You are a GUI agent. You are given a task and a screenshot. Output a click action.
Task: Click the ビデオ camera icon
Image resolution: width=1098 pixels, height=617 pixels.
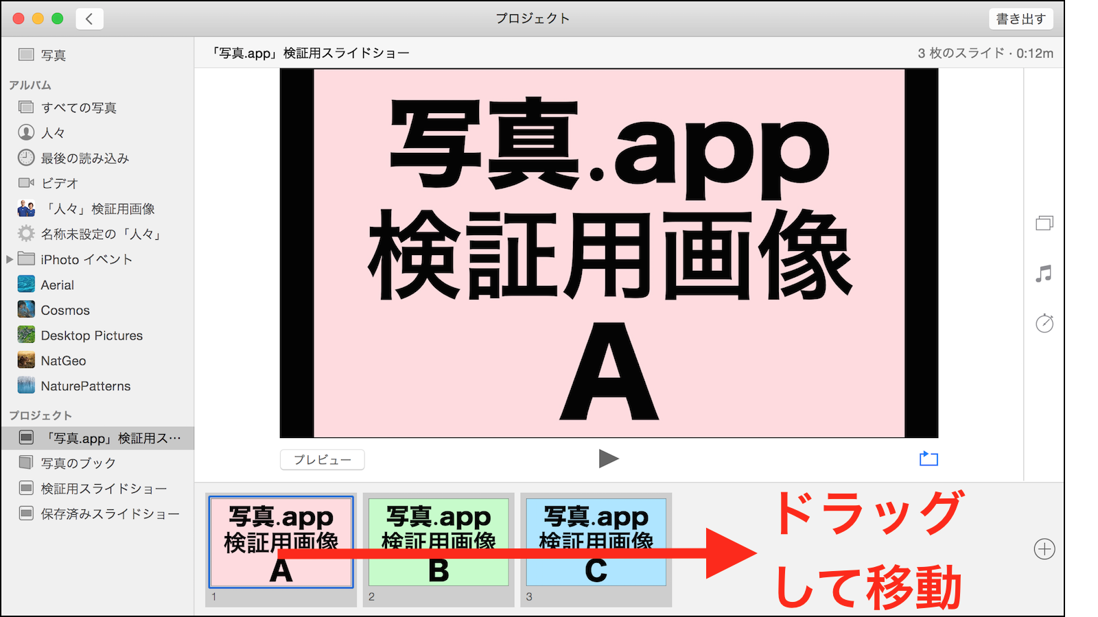[x=26, y=183]
